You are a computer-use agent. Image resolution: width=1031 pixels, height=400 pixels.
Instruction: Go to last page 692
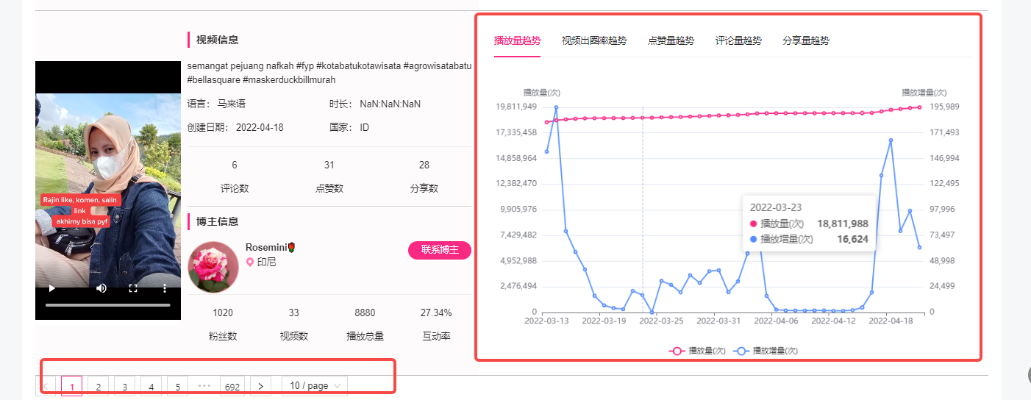click(x=232, y=386)
